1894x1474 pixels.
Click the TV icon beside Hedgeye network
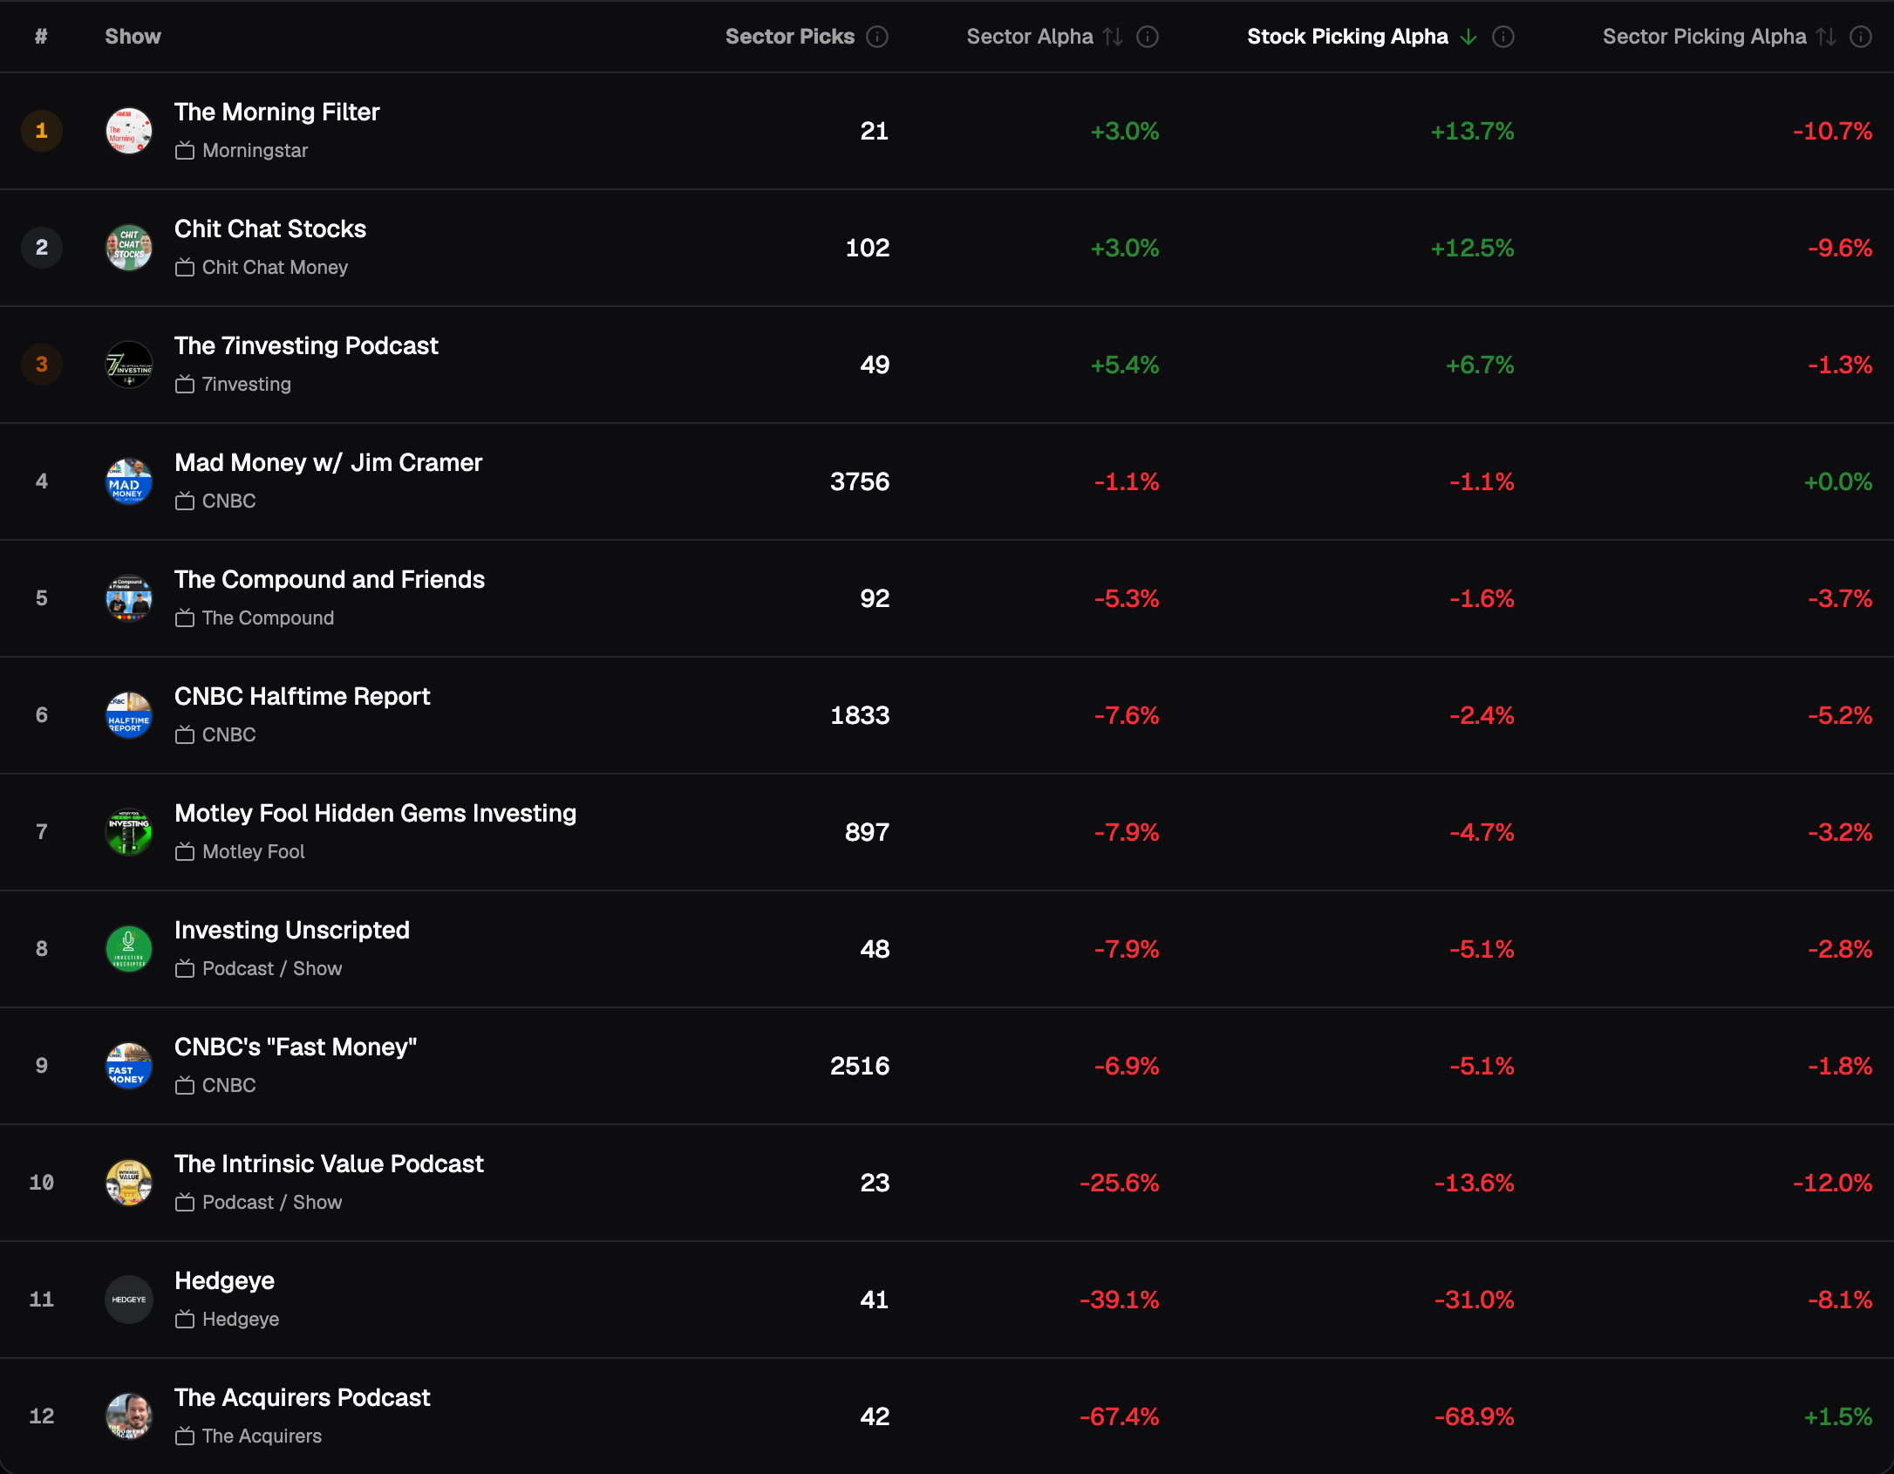(x=184, y=1320)
